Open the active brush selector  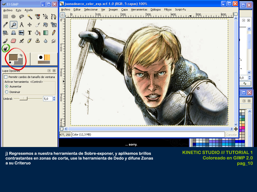click(41, 57)
